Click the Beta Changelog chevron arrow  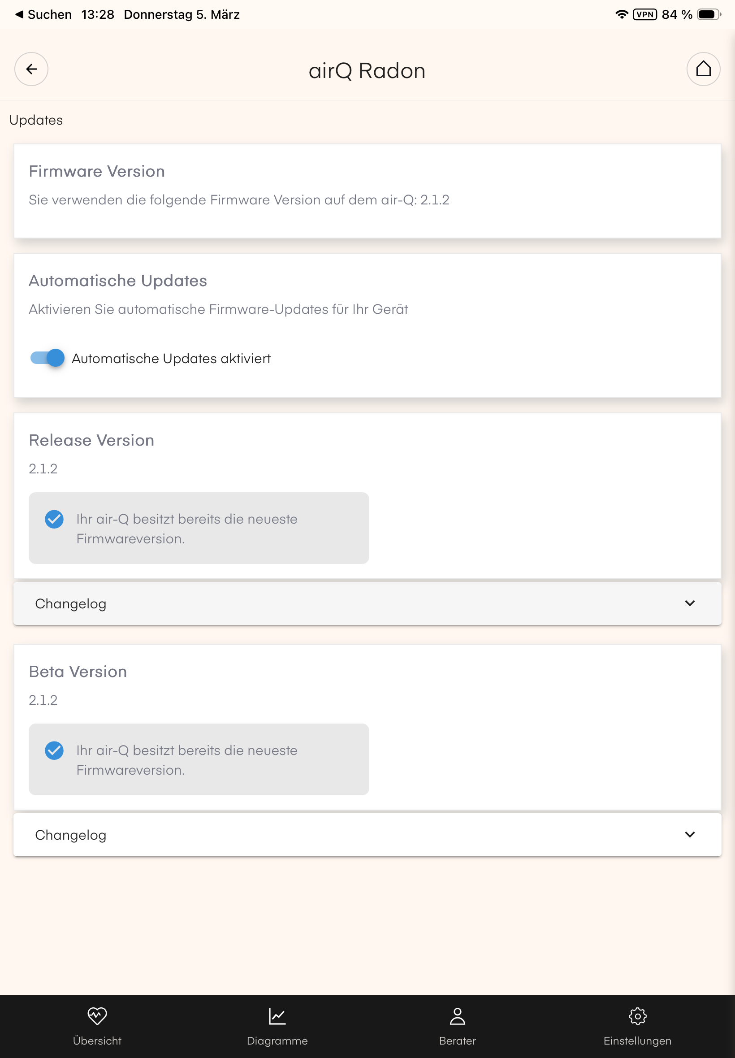(x=689, y=835)
